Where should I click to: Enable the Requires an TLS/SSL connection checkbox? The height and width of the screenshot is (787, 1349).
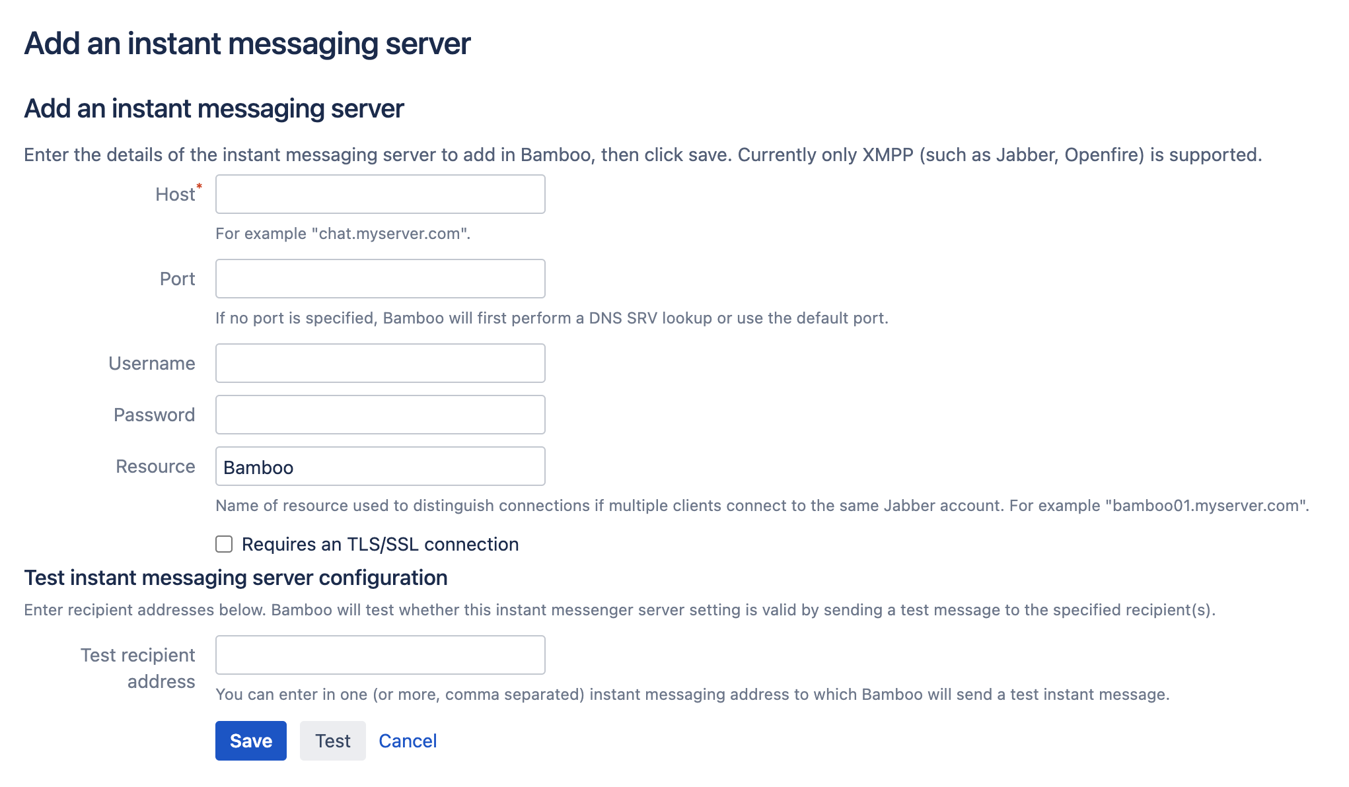pyautogui.click(x=224, y=544)
